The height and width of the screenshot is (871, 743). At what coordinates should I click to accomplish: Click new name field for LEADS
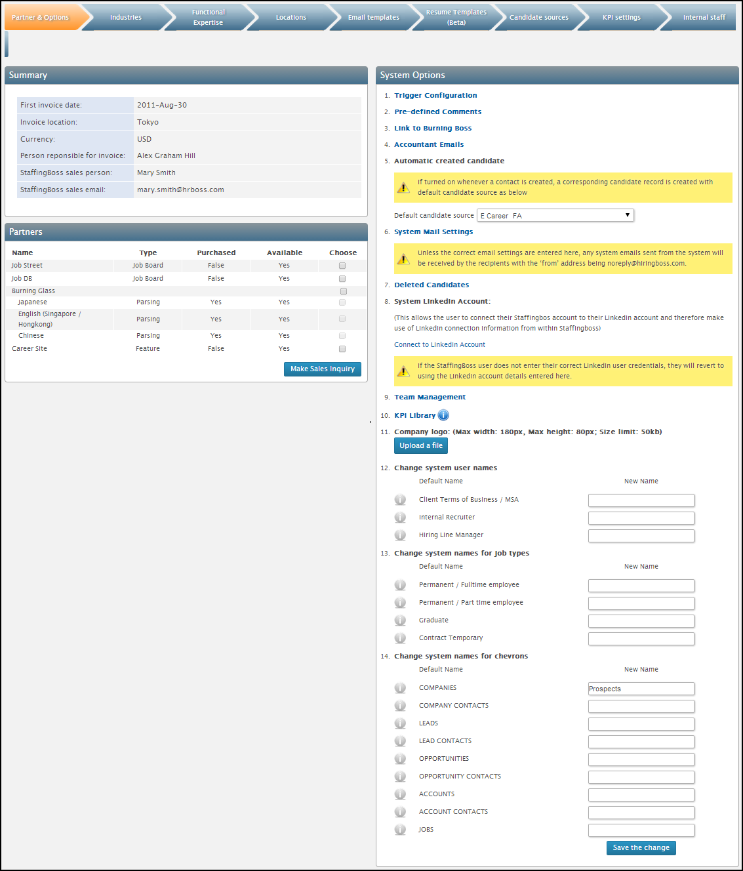coord(641,724)
